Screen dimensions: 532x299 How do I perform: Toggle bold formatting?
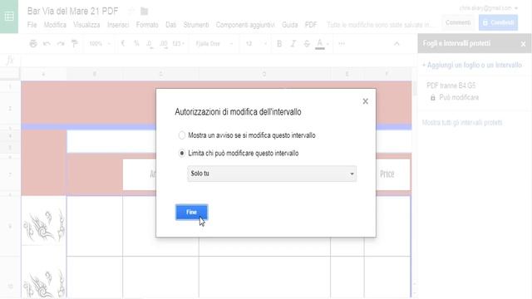tap(279, 44)
